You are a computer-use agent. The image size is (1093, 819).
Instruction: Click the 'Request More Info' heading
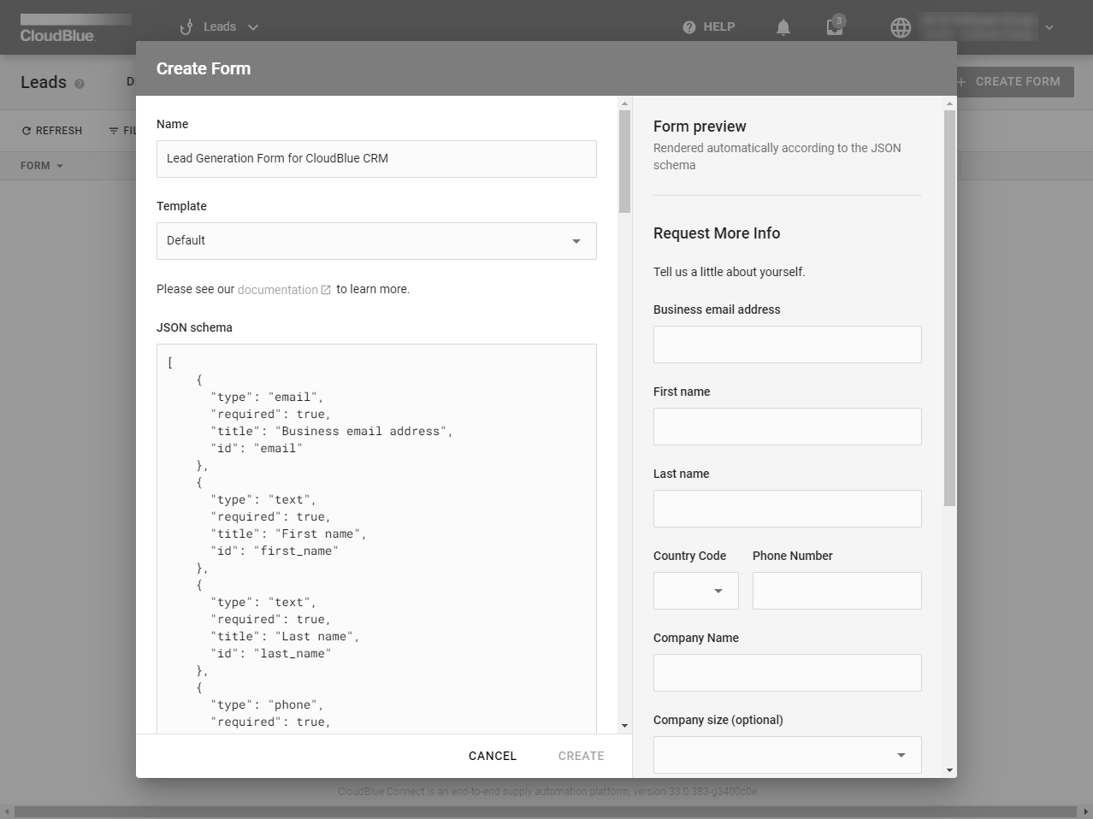coord(717,233)
